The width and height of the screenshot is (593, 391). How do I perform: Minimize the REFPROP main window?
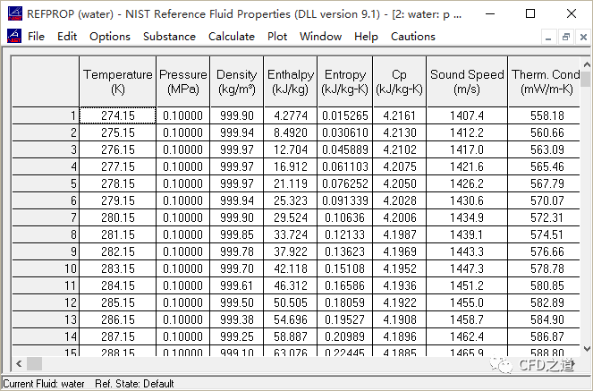pos(490,14)
